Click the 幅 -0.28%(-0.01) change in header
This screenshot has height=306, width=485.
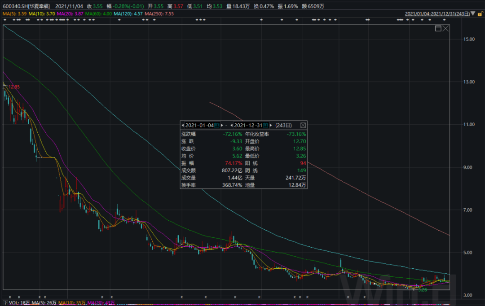coord(125,6)
